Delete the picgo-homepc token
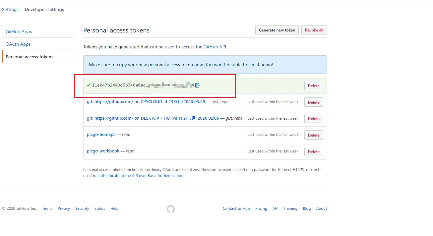The image size is (433, 236). pyautogui.click(x=314, y=135)
